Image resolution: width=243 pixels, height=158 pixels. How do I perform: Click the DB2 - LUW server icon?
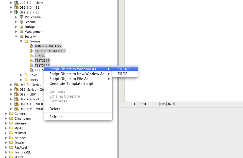pos(16,94)
